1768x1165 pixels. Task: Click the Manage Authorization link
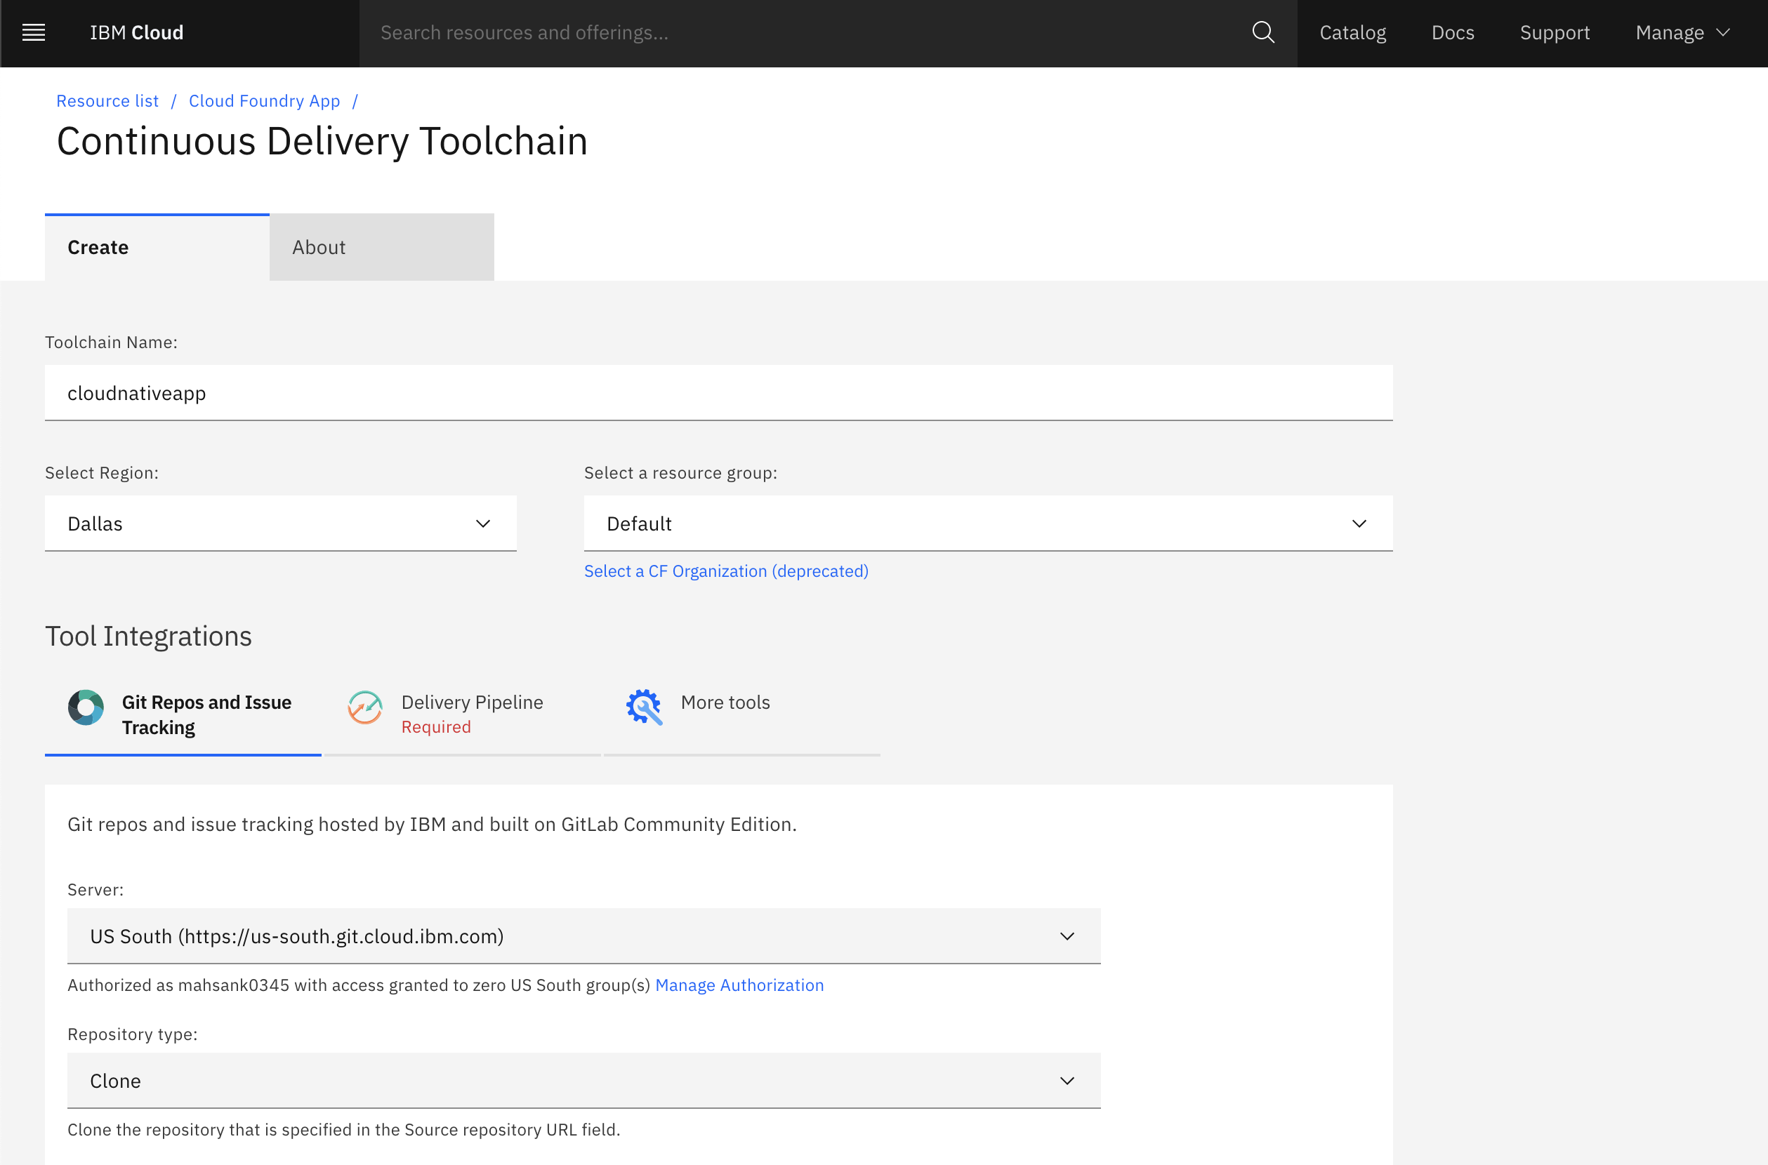[739, 985]
